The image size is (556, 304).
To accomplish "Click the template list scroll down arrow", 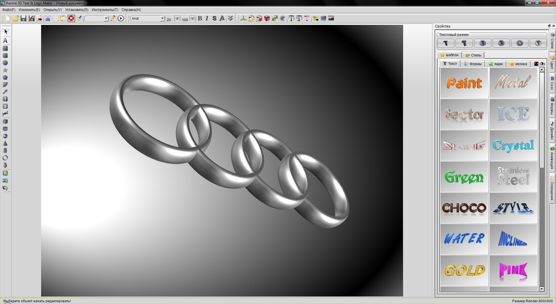I will click(x=542, y=289).
